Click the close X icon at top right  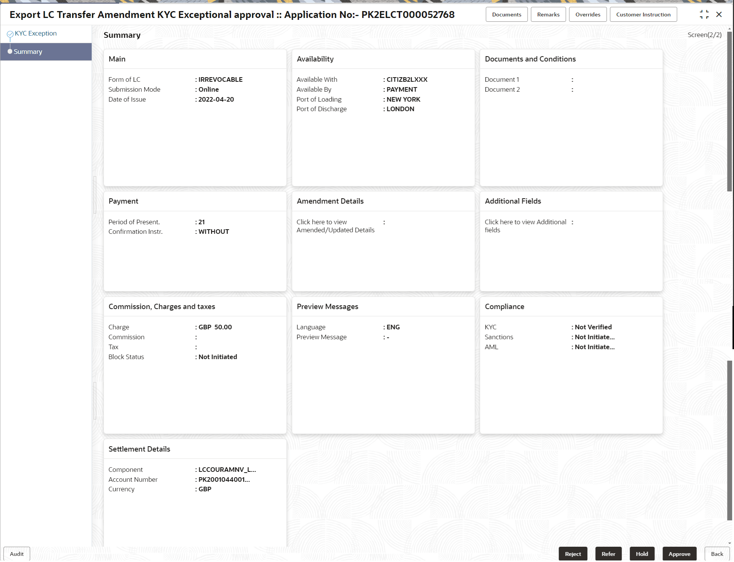(719, 14)
